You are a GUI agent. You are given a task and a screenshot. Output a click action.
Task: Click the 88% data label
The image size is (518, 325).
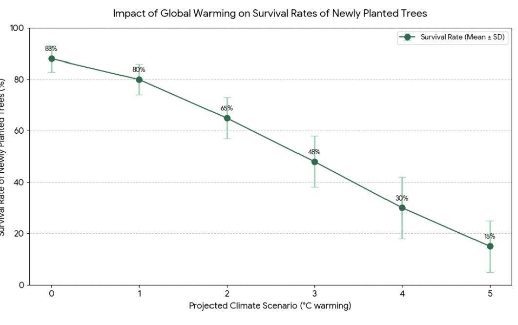51,49
